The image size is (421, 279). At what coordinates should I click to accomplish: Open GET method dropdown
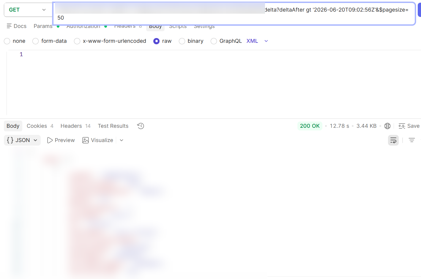pos(27,10)
